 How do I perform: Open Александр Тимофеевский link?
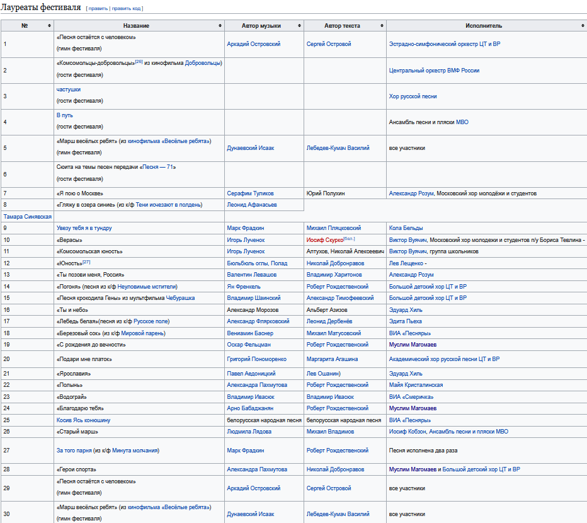click(x=340, y=298)
